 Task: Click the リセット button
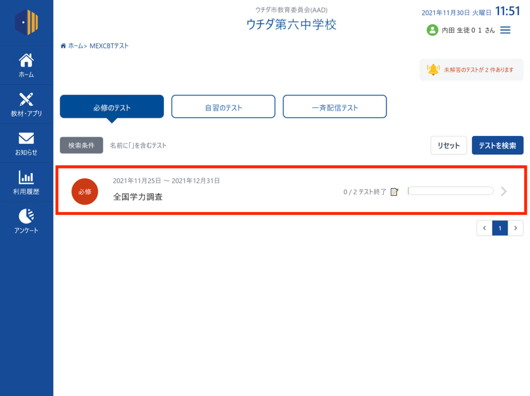click(x=449, y=145)
